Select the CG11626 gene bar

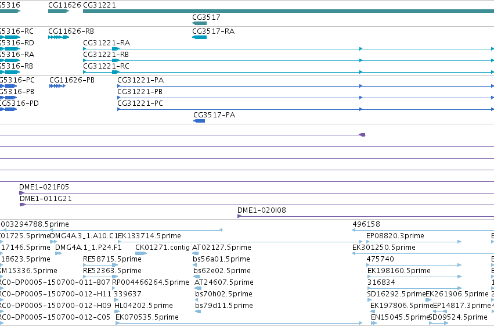(x=59, y=11)
